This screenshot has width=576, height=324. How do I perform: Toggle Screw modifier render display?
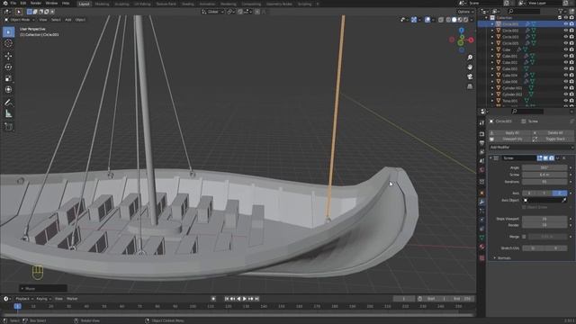pyautogui.click(x=552, y=158)
